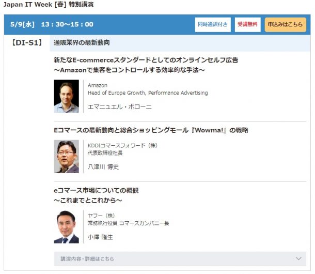Click the 申込みはこちら apply button
Image resolution: width=315 pixels, height=274 pixels.
click(285, 25)
